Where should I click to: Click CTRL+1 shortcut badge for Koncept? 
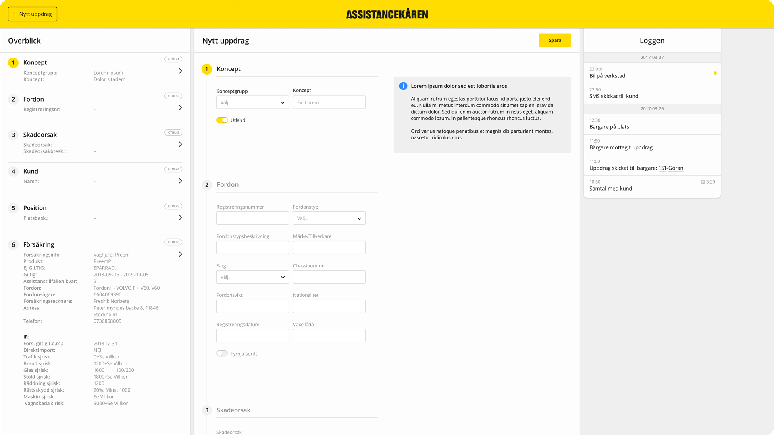click(173, 59)
